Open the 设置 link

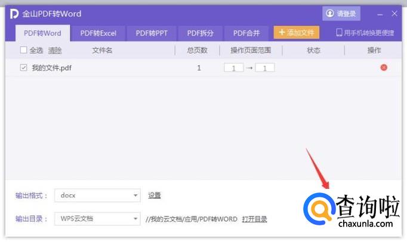(154, 196)
